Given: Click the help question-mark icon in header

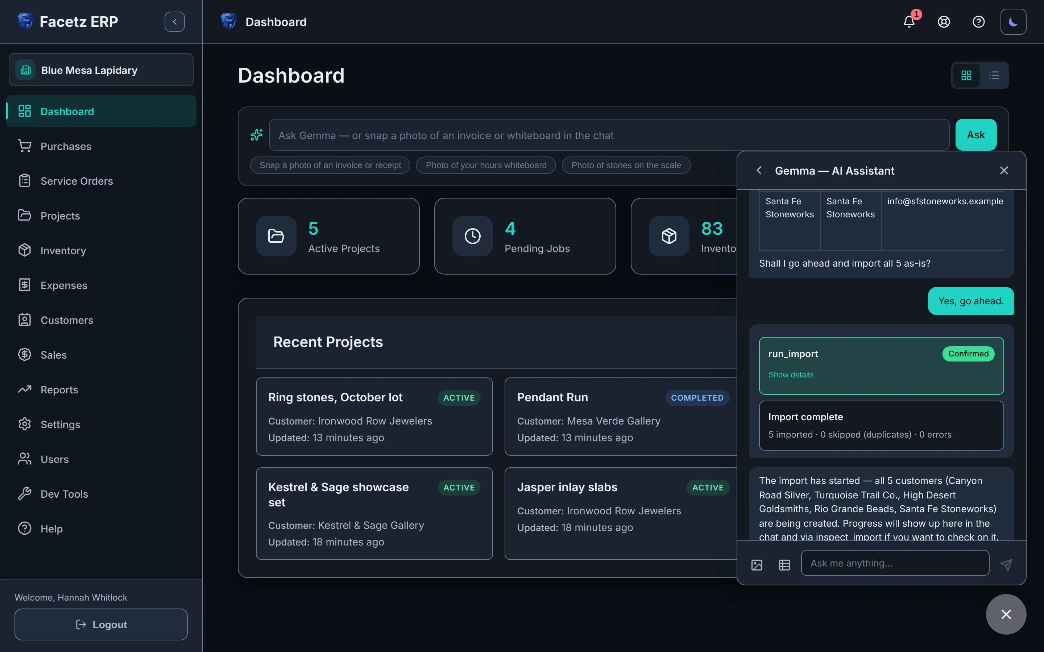Looking at the screenshot, I should (x=978, y=22).
